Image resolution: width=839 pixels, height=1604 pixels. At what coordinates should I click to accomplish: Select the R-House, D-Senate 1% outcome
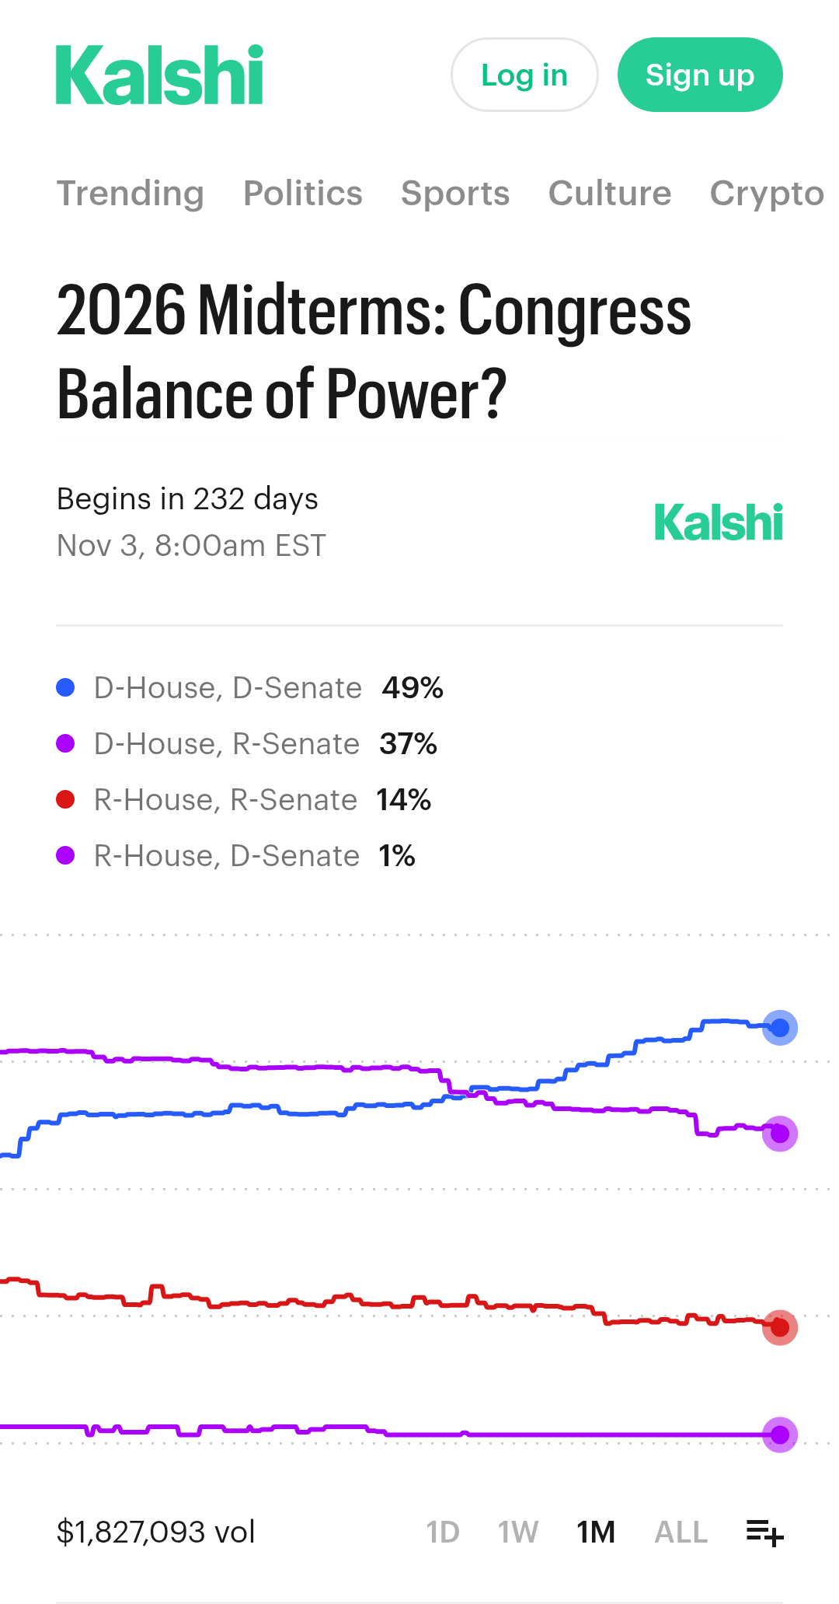point(236,856)
